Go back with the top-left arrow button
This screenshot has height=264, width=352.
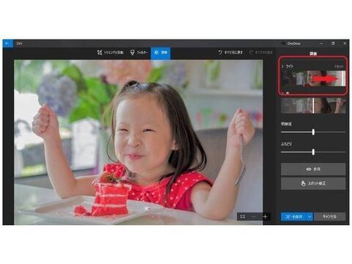click(x=7, y=43)
